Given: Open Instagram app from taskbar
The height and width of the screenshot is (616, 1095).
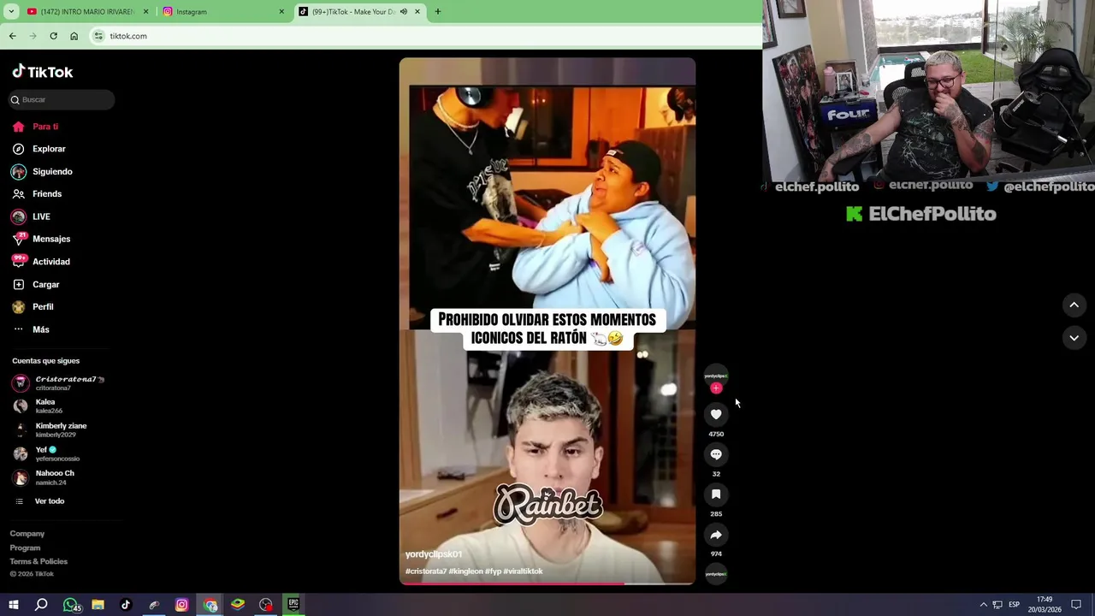Looking at the screenshot, I should tap(181, 605).
